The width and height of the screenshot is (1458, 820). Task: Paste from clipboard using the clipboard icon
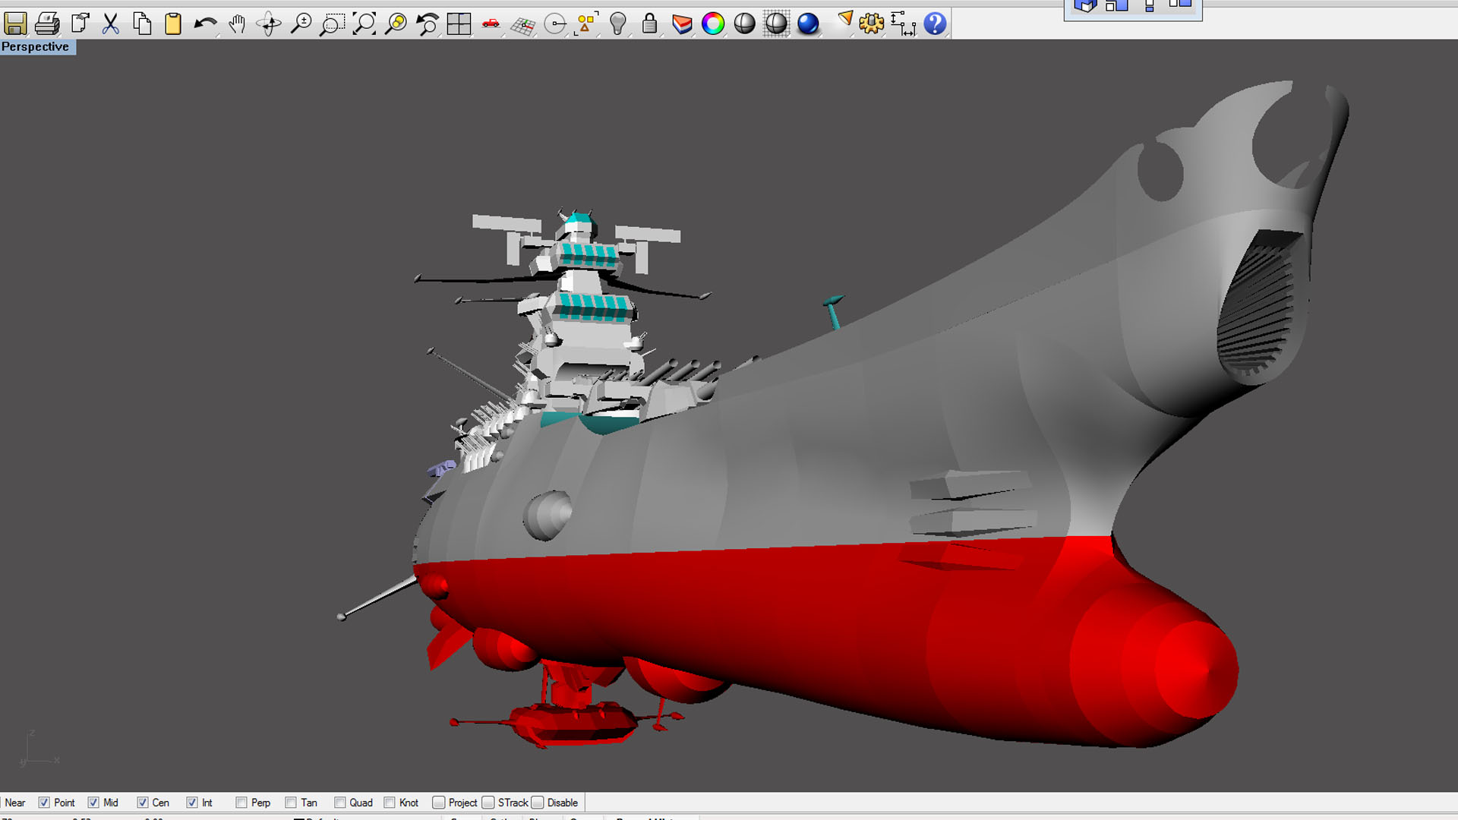[173, 24]
